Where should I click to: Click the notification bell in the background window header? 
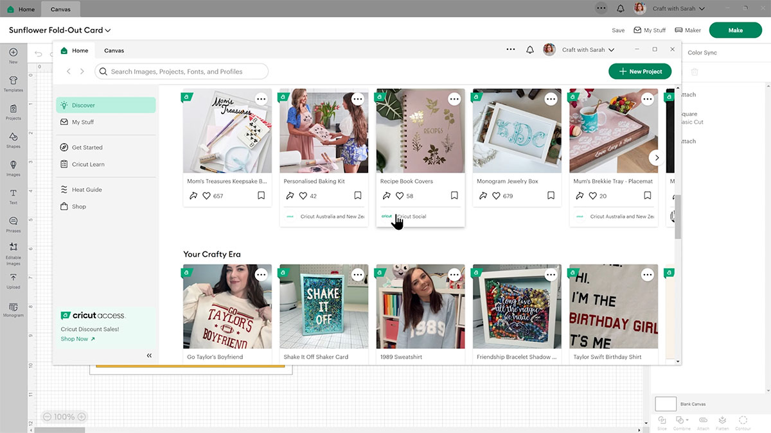620,9
